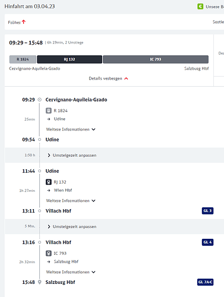Click the RJ 132 train icon
The image size is (224, 297).
[x=49, y=182]
